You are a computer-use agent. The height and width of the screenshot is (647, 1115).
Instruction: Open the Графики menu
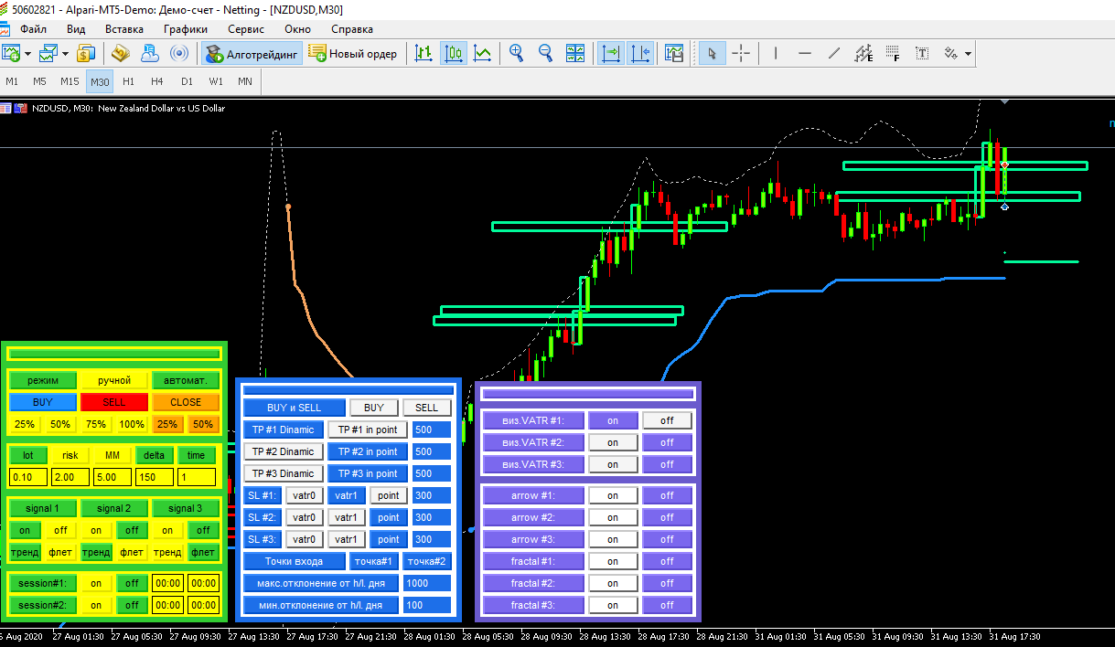[186, 29]
